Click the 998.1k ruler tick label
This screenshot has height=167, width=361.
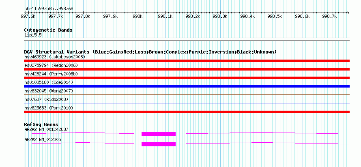pyautogui.click(x=165, y=17)
